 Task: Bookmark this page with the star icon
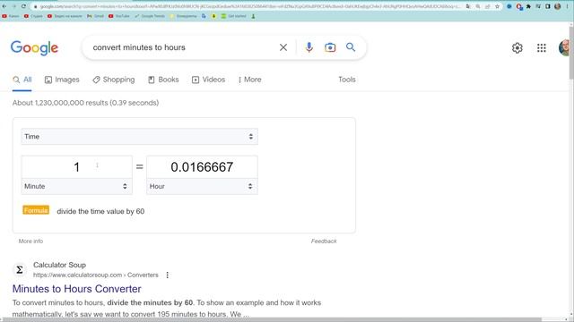(497, 6)
